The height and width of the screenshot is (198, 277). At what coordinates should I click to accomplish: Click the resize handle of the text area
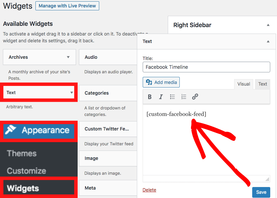(267, 179)
